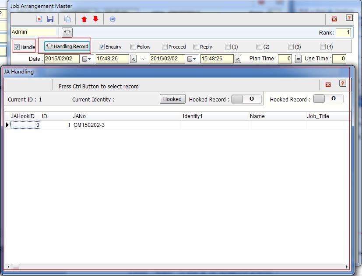Open the Handling Record button
Screen dimensions: 362x276
[67, 46]
